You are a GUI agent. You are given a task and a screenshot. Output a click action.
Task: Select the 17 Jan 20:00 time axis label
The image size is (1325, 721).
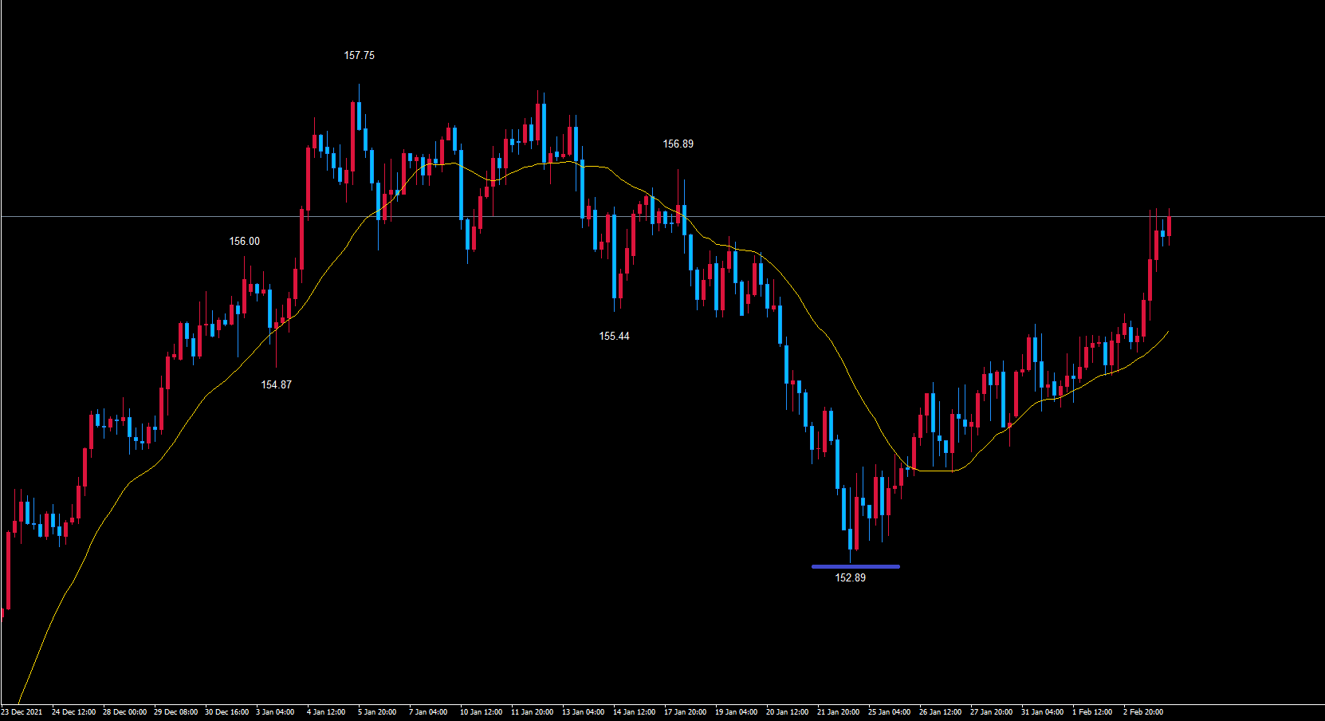click(685, 712)
